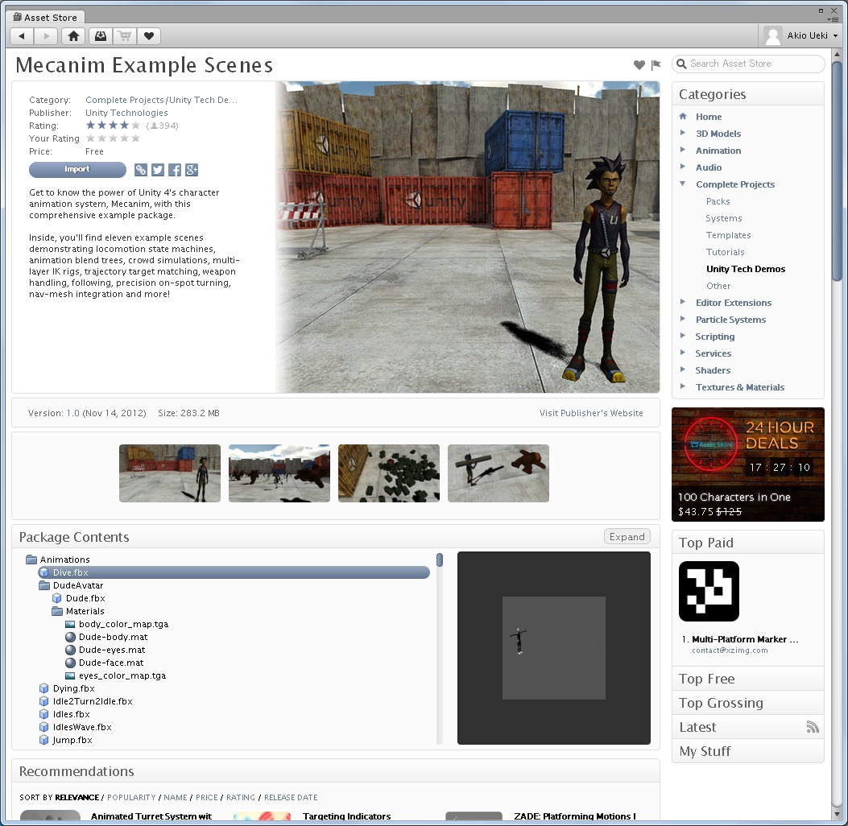
Task: Sort recommendations by Popularity
Action: pyautogui.click(x=131, y=797)
